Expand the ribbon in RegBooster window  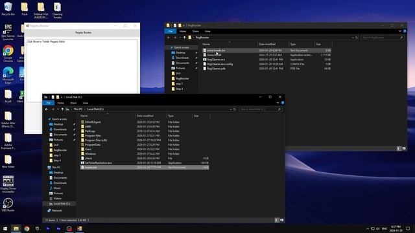[x=400, y=31]
